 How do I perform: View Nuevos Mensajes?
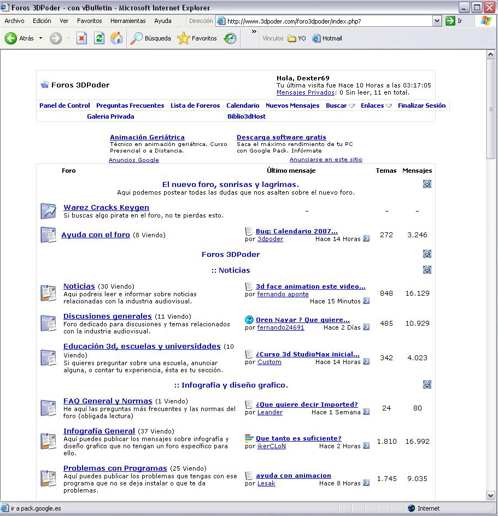point(292,105)
